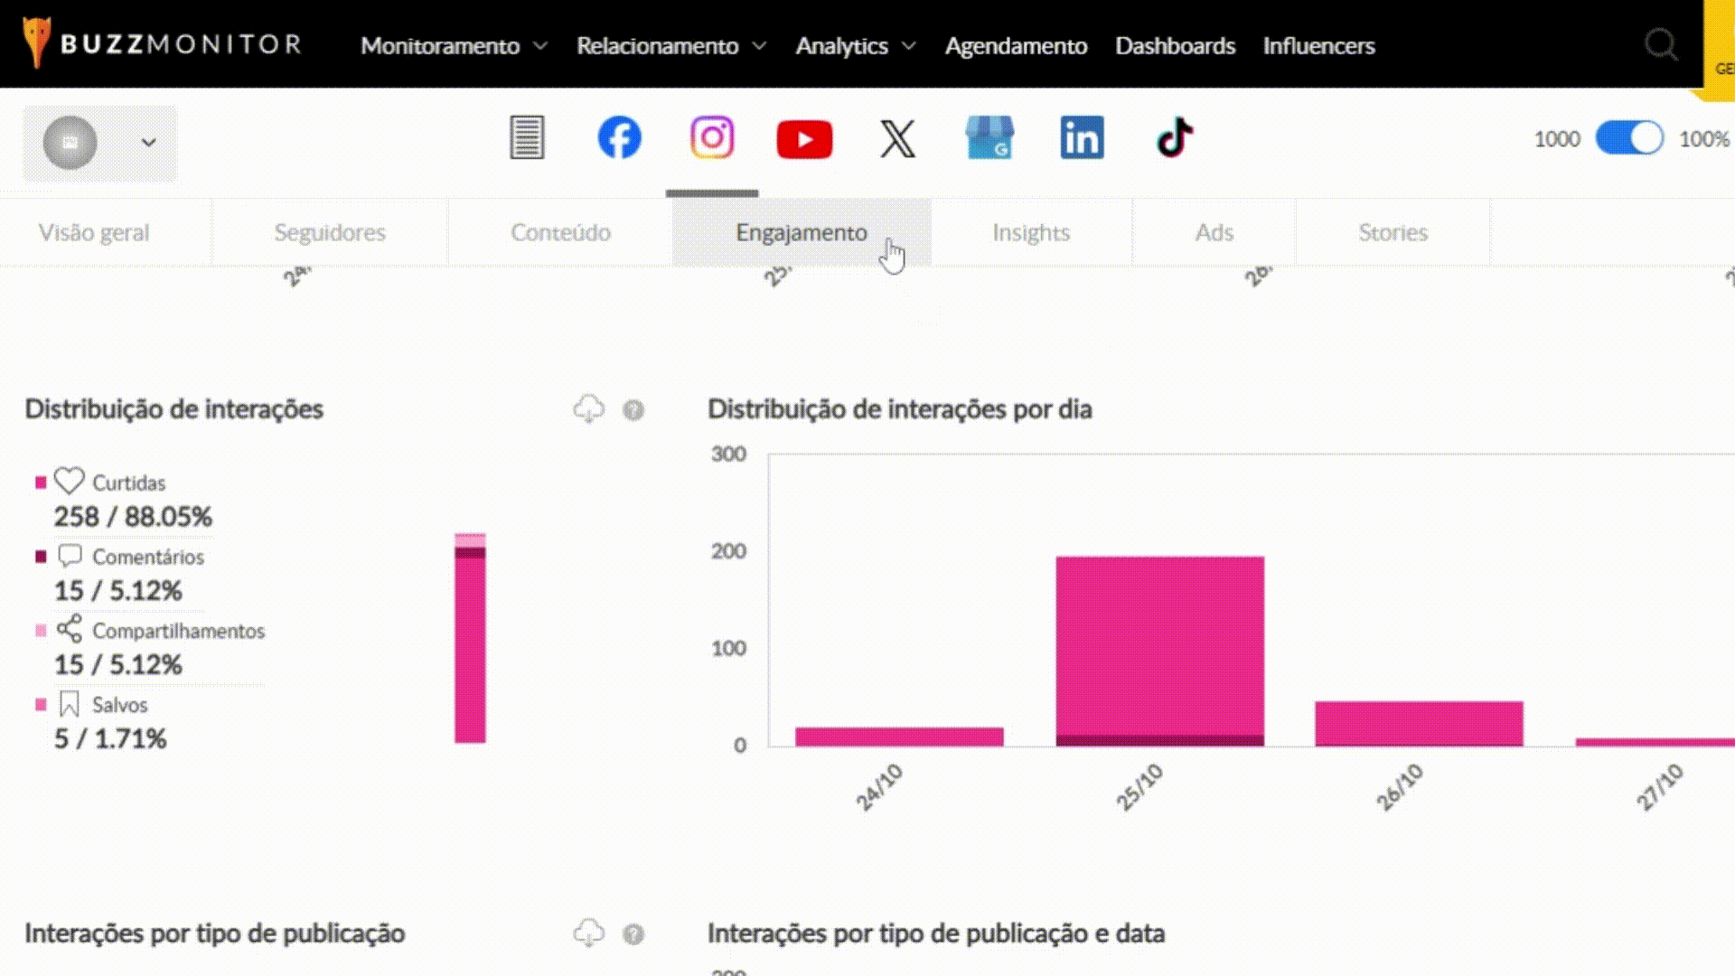The width and height of the screenshot is (1735, 976).
Task: Open the X (Twitter) network icon
Action: 897,139
